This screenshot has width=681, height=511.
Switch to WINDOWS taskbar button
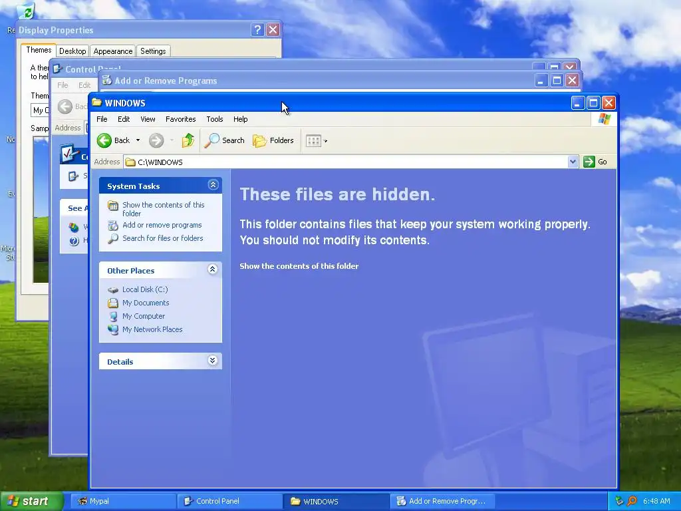(337, 501)
